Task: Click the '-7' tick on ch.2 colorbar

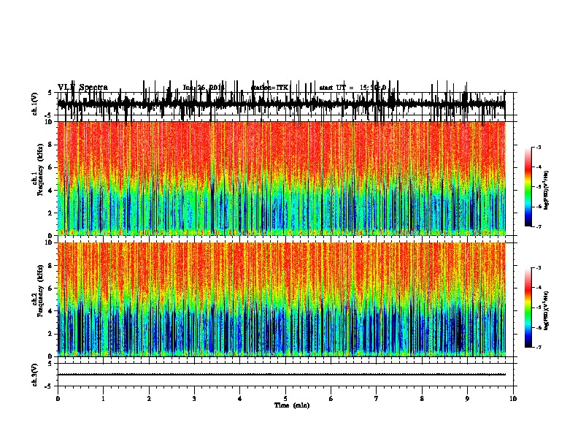Action: pos(539,348)
